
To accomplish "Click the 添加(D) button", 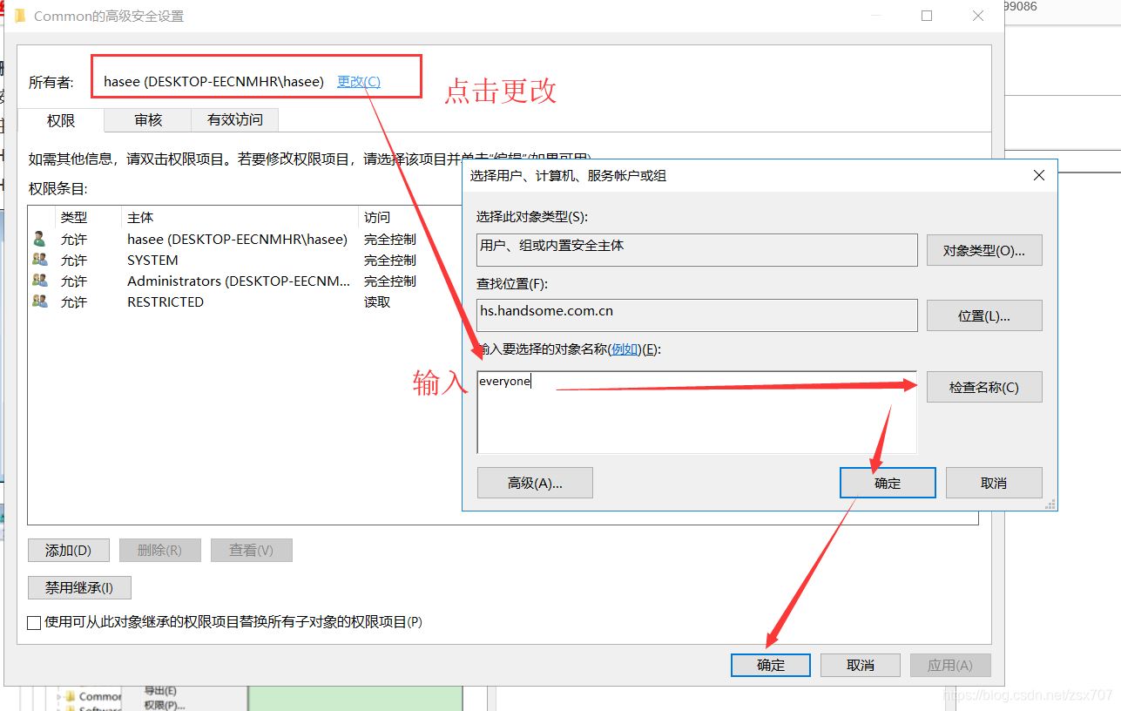I will (69, 551).
